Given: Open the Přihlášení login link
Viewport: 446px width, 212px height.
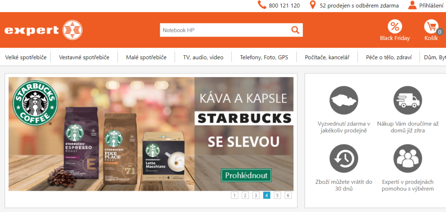Looking at the screenshot, I should pyautogui.click(x=431, y=5).
